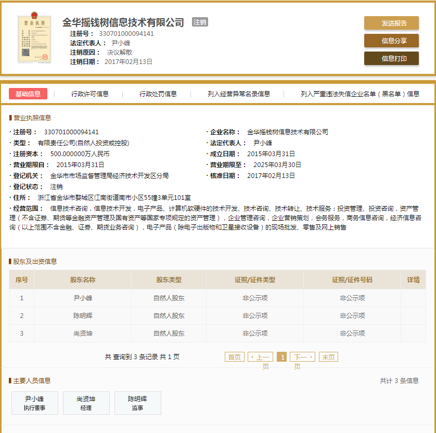This screenshot has height=433, width=436.
Task: Click the business license thumbnail image
Action: 34,39
